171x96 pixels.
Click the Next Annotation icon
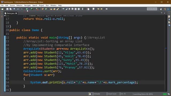click(x=88, y=9)
